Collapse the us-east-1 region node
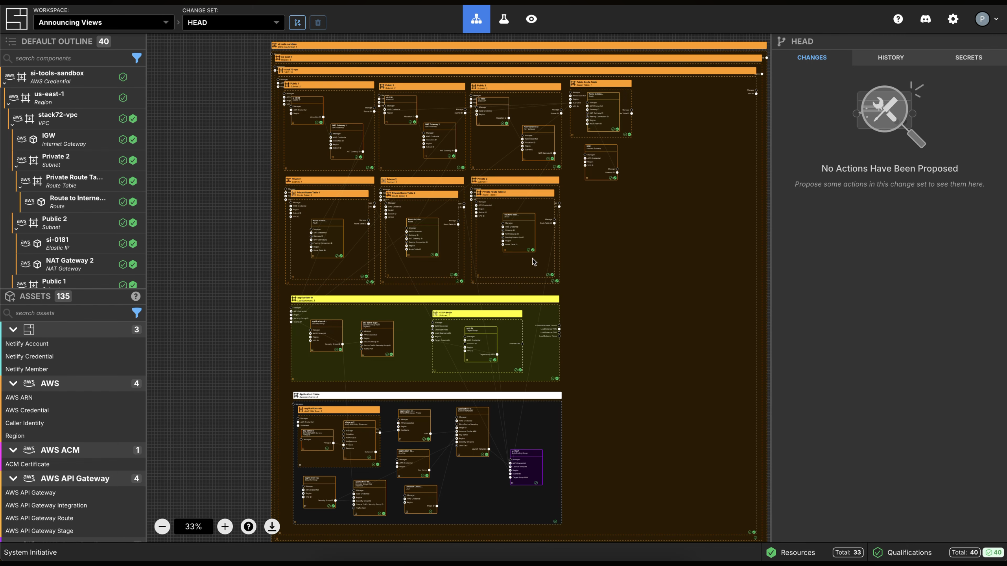Viewport: 1007px width, 566px height. [9, 104]
